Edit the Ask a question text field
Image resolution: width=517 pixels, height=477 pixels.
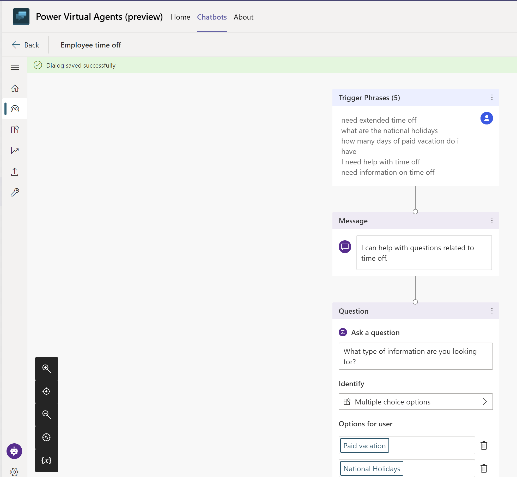click(x=415, y=356)
